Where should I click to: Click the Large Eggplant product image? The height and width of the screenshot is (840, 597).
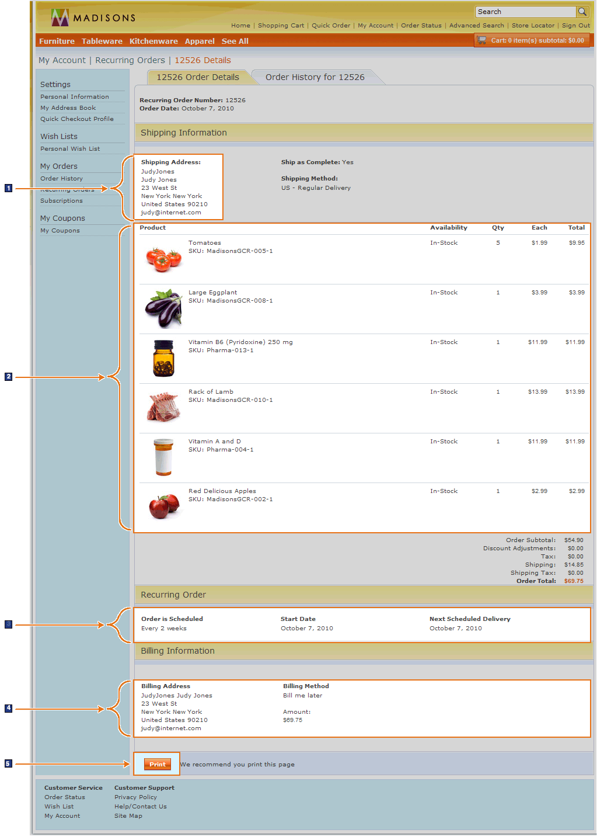point(163,308)
